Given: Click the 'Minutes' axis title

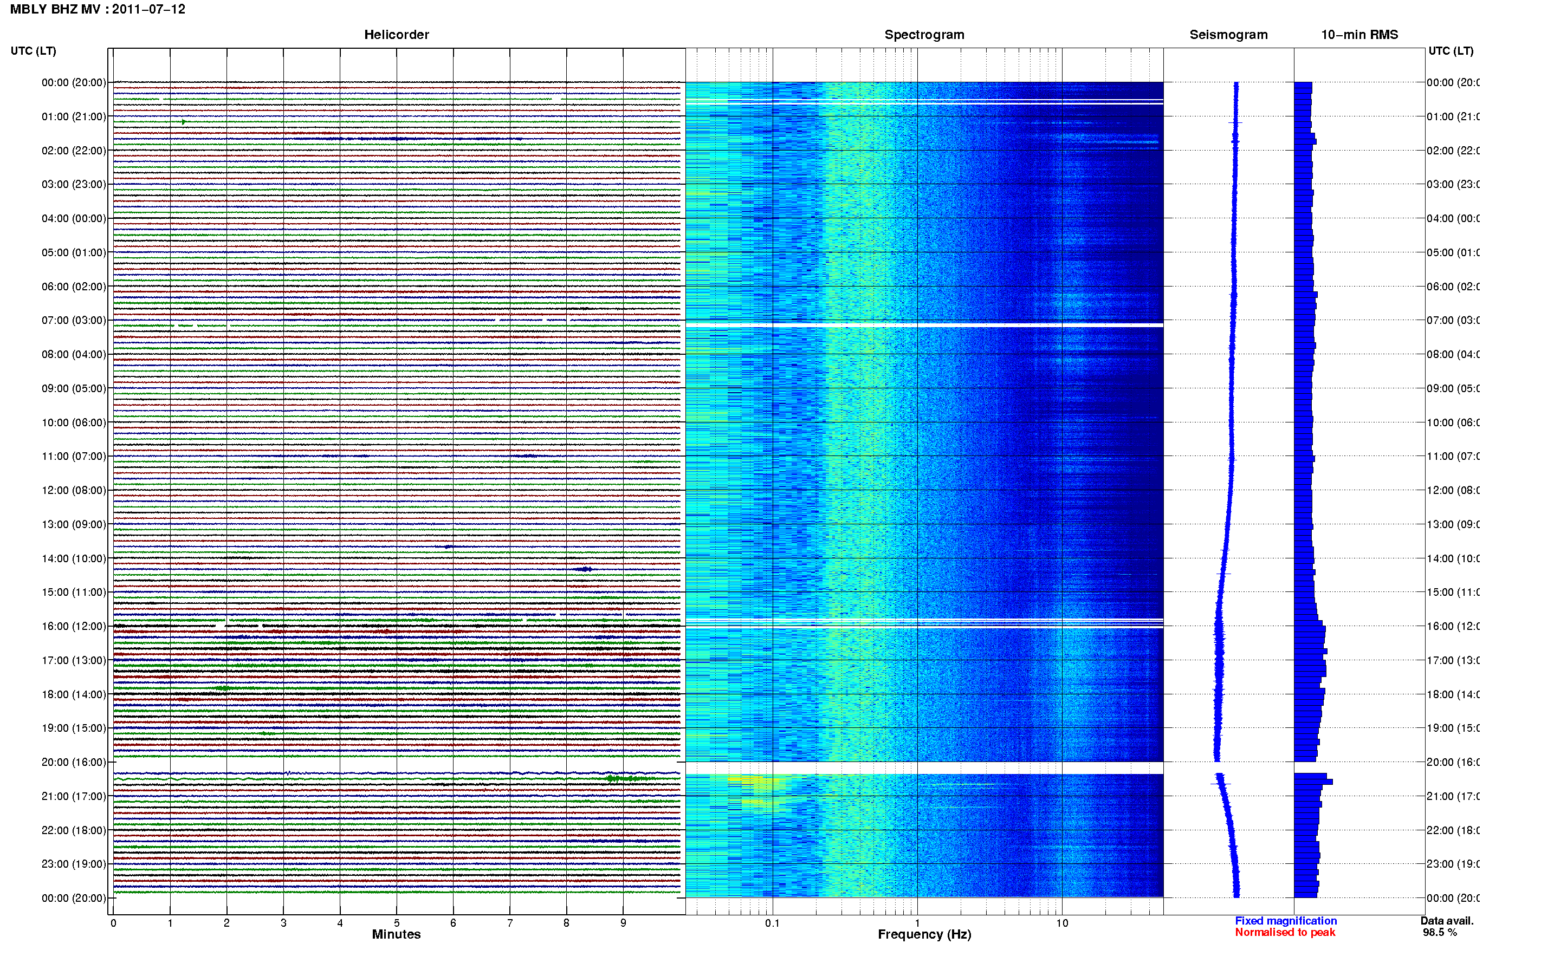Looking at the screenshot, I should [x=396, y=934].
